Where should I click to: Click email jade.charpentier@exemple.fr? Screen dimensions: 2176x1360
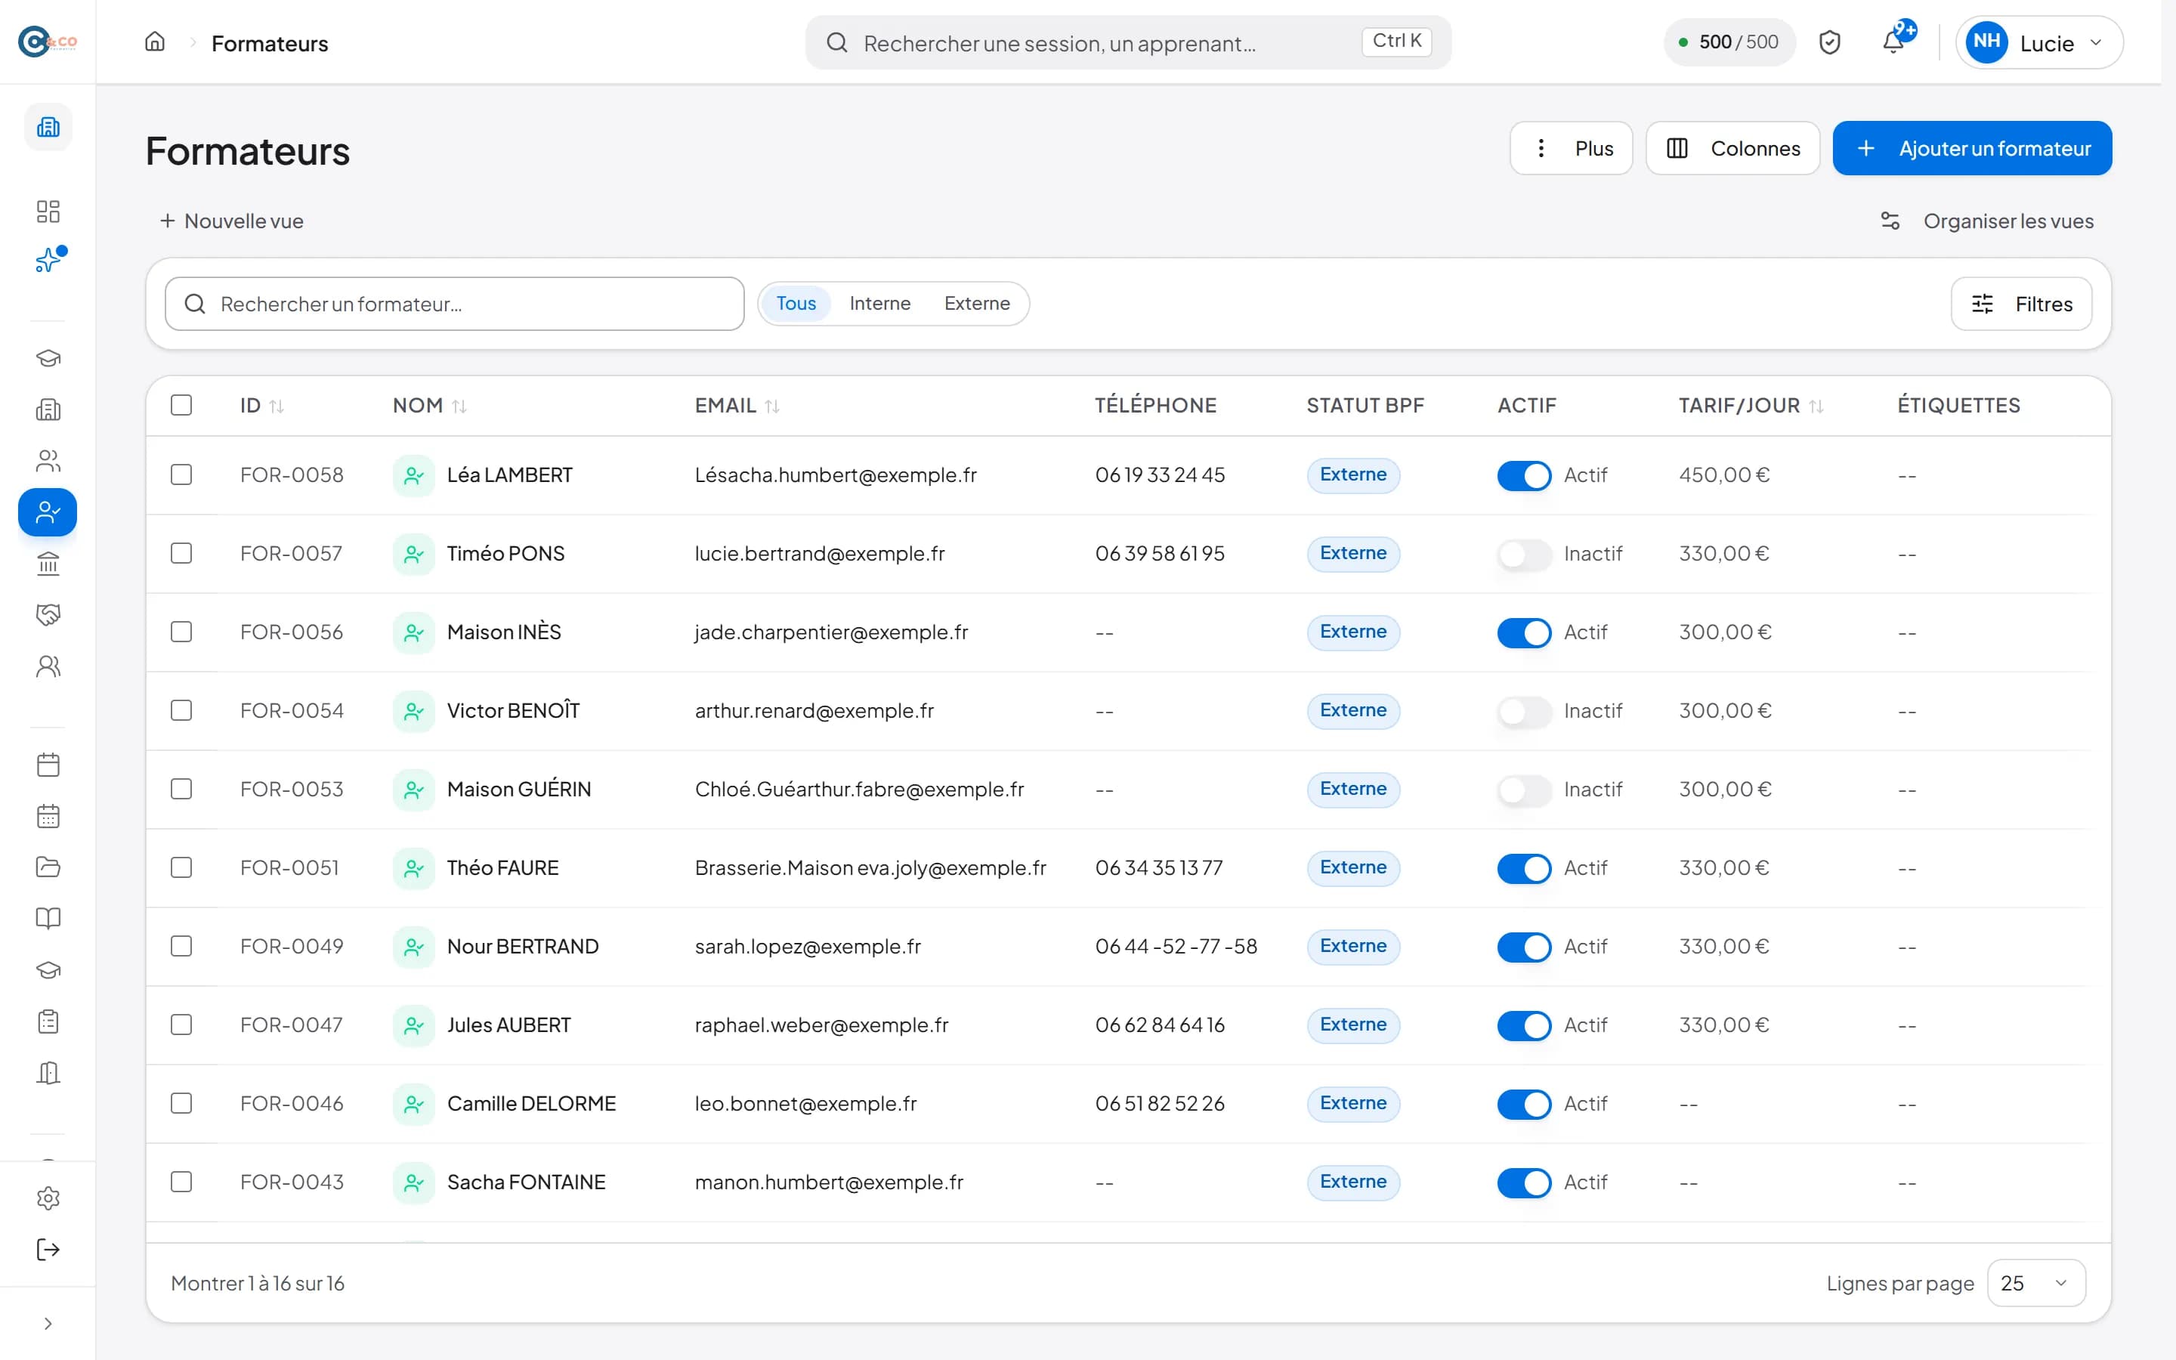(831, 632)
